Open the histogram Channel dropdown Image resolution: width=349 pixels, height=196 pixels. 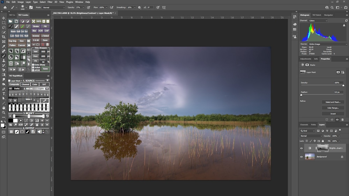[x=318, y=21]
